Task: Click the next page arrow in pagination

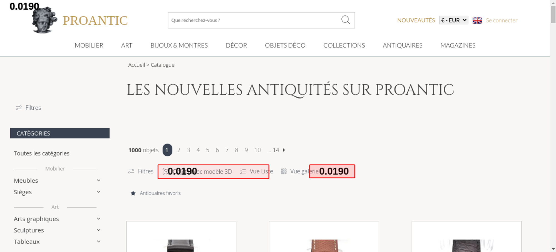Action: (x=284, y=150)
